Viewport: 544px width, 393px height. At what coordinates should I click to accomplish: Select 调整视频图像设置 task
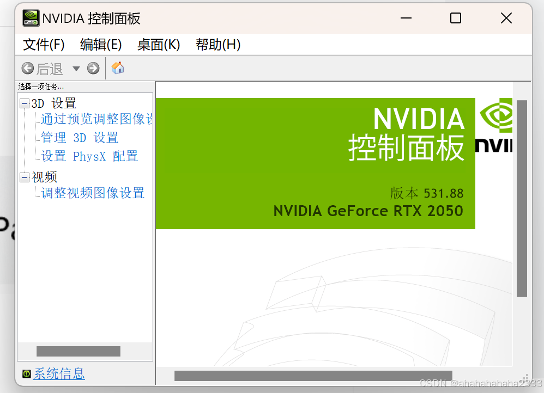pos(93,193)
